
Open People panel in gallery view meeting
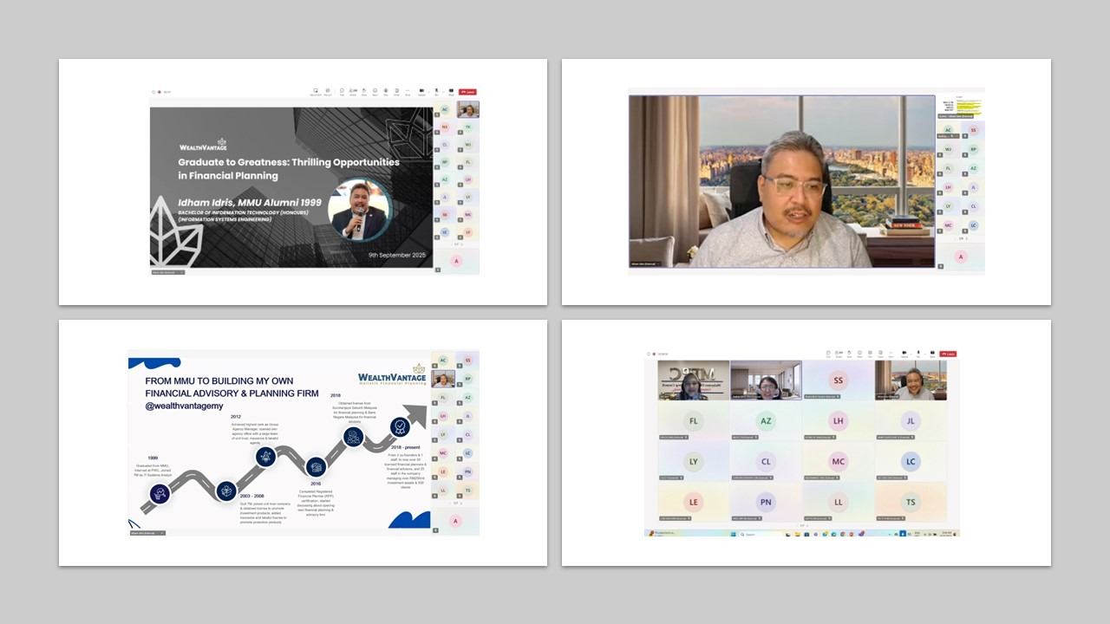[839, 354]
